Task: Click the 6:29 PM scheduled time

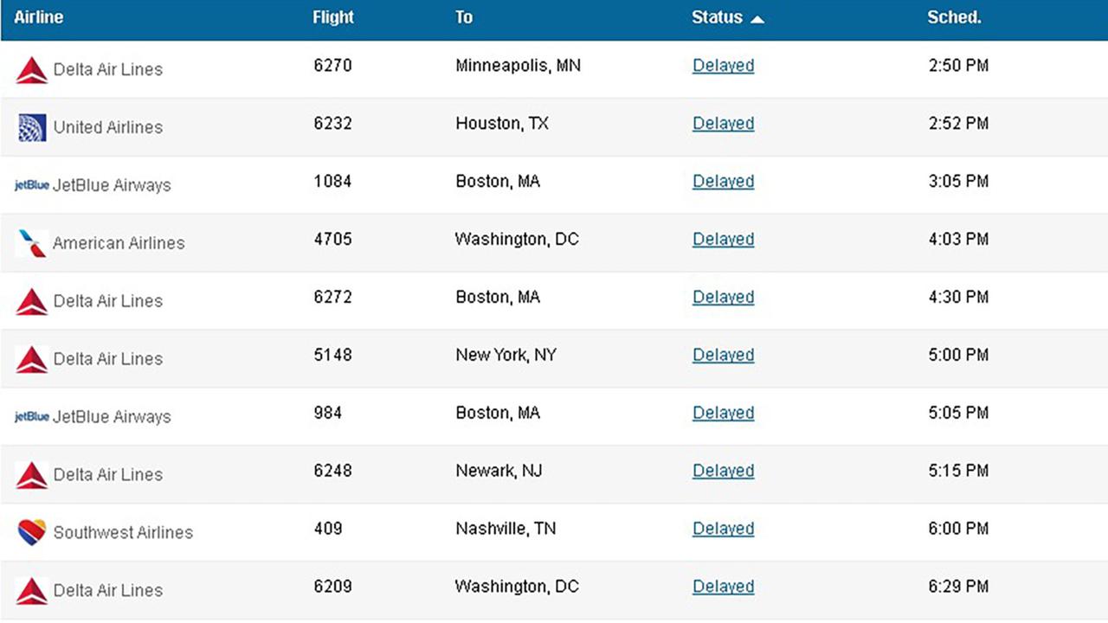Action: click(x=958, y=587)
